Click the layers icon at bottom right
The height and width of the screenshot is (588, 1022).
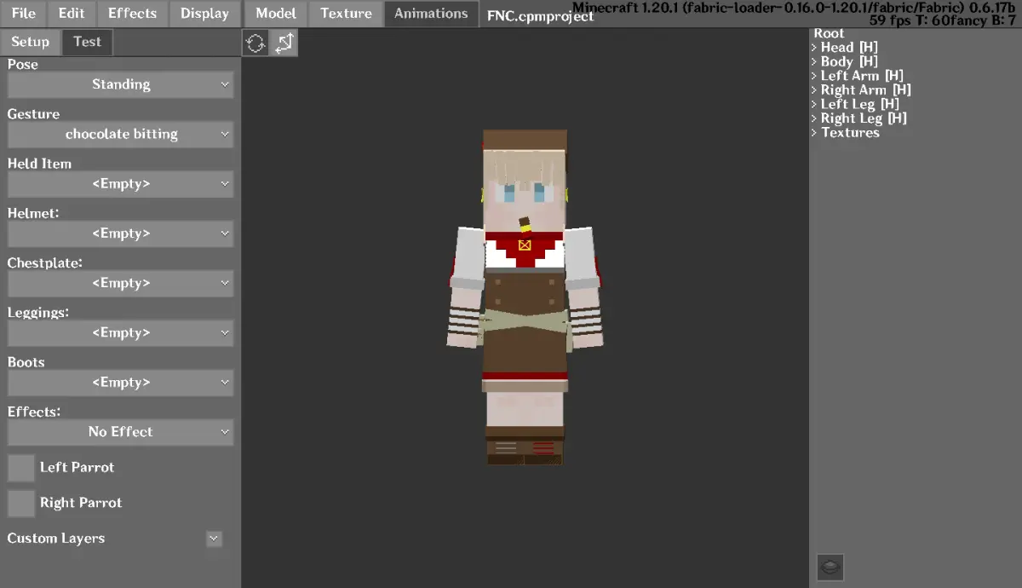click(830, 567)
